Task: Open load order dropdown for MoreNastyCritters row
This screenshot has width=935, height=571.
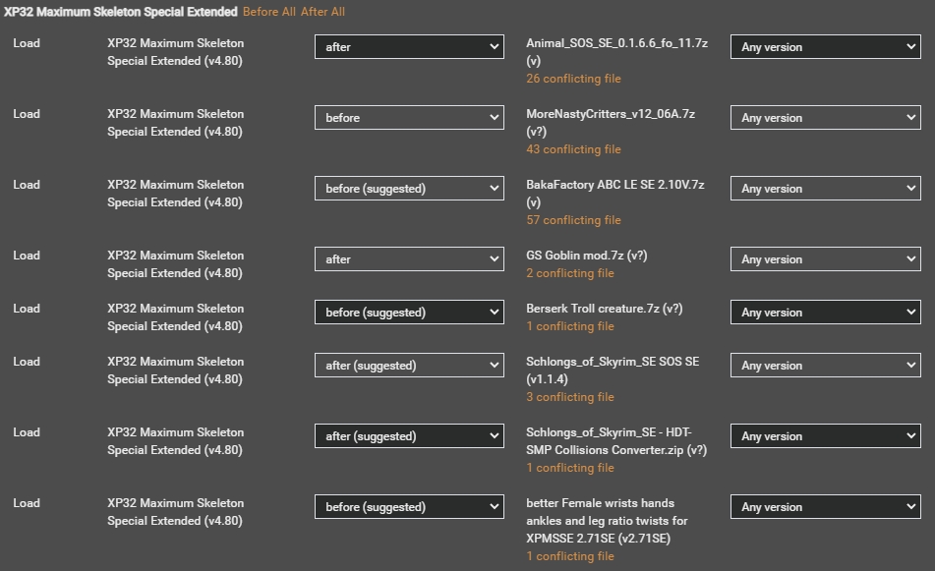Action: click(409, 118)
